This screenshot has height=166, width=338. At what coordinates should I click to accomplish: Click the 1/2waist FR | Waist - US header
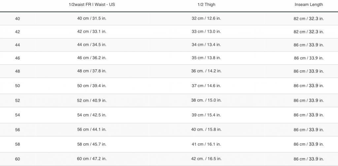92,5
